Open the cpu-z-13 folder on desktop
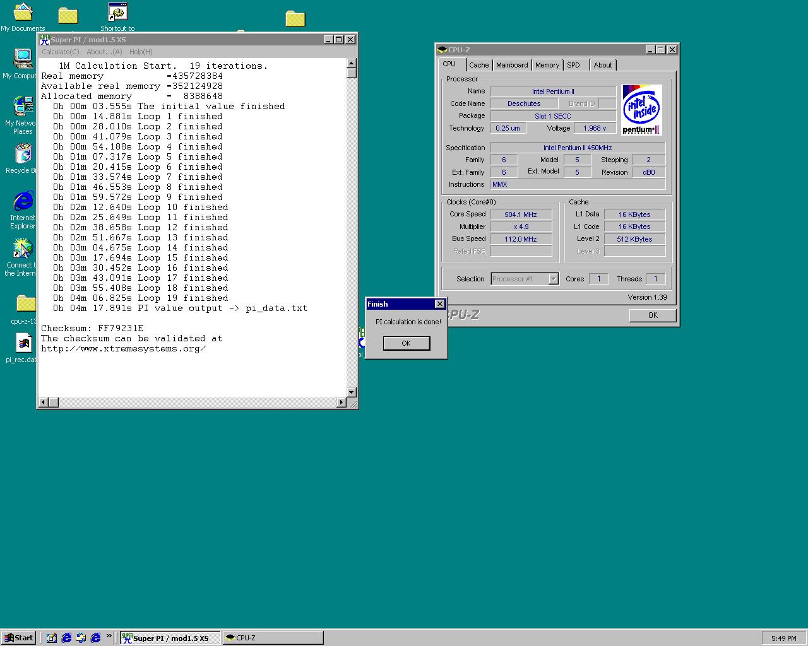 point(24,309)
